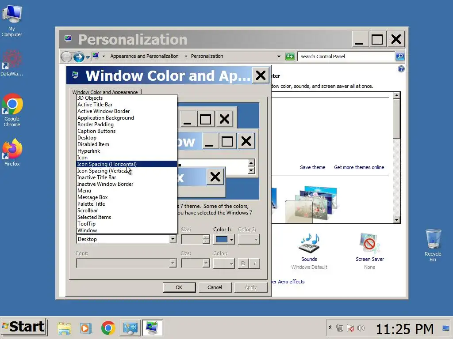The height and width of the screenshot is (339, 453).
Task: Open the address bar history dropdown
Action: tap(279, 56)
